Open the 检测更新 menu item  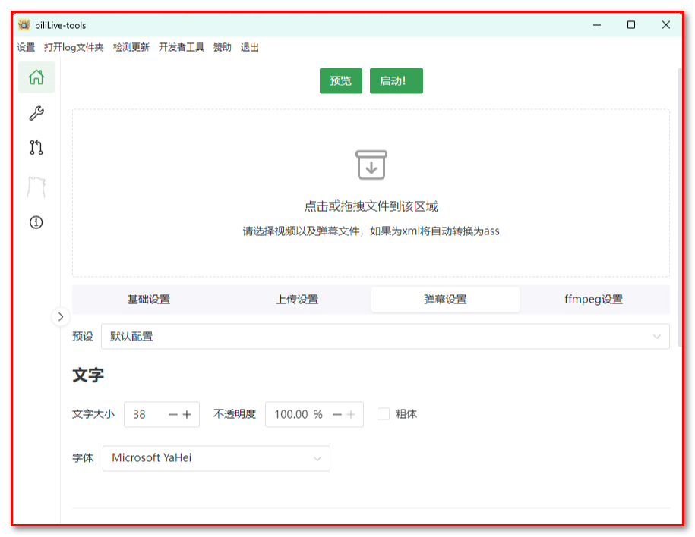point(131,47)
